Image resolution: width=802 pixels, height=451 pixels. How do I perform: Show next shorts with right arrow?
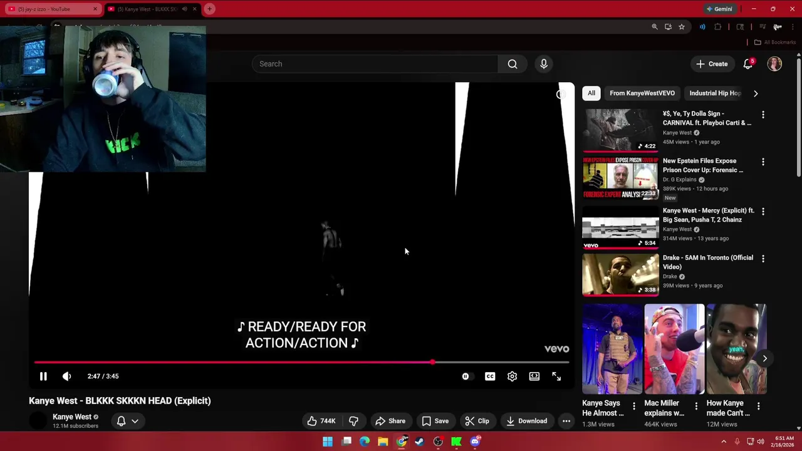(764, 358)
